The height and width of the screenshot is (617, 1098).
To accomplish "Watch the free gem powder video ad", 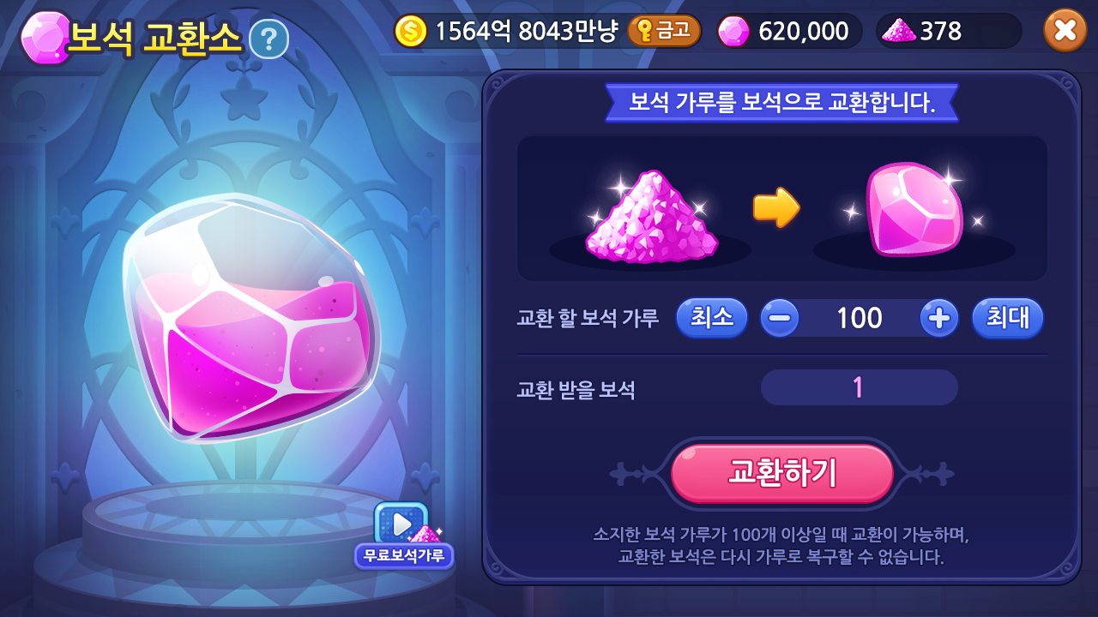I will pos(401,523).
